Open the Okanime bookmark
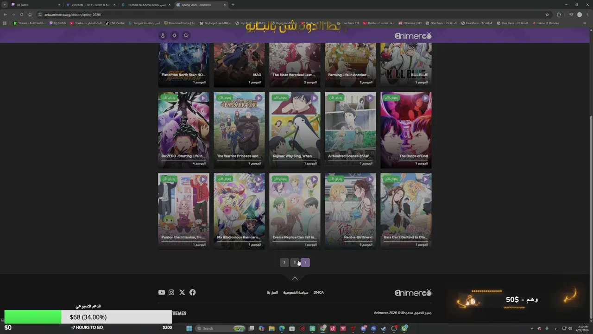Screen dimensions: 593x334 pyautogui.click(x=410, y=23)
